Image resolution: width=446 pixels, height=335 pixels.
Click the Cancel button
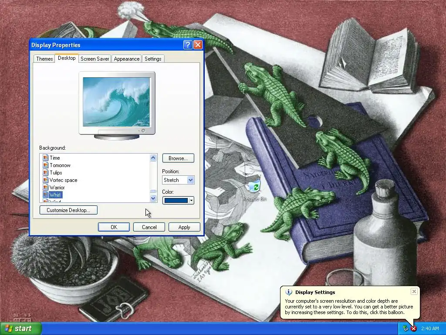point(149,227)
